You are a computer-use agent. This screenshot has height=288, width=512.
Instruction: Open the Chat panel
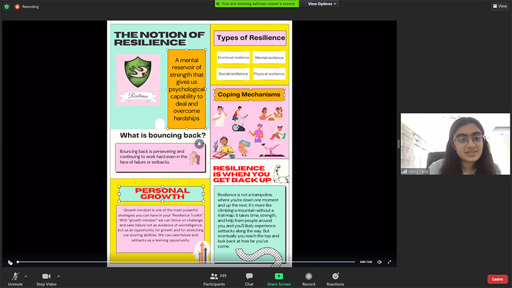tap(249, 279)
